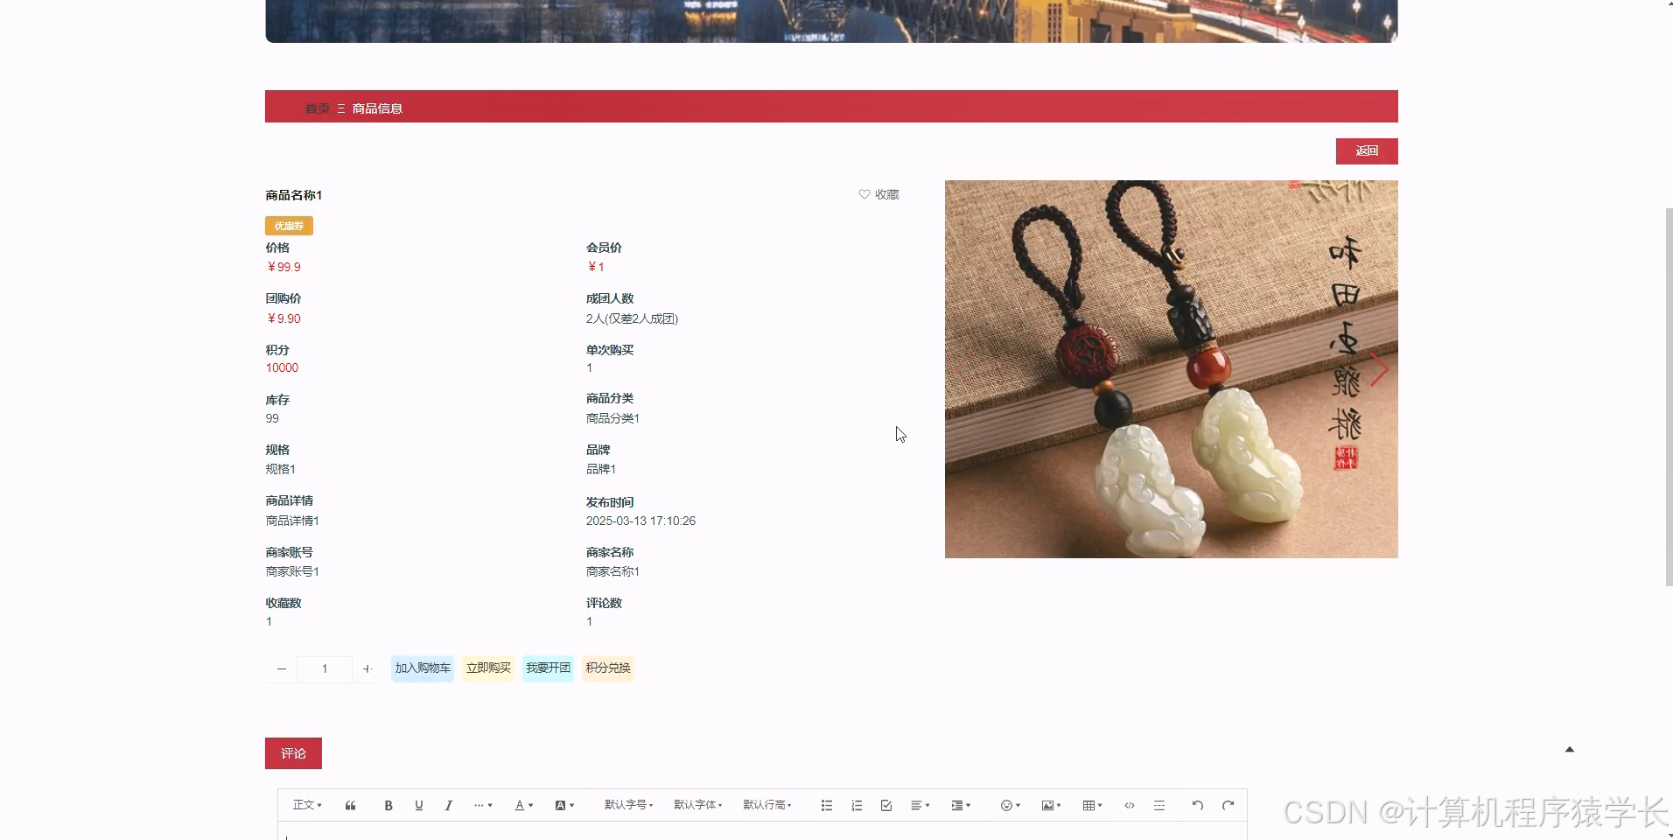Toggle task list formatting in the editor

[885, 805]
